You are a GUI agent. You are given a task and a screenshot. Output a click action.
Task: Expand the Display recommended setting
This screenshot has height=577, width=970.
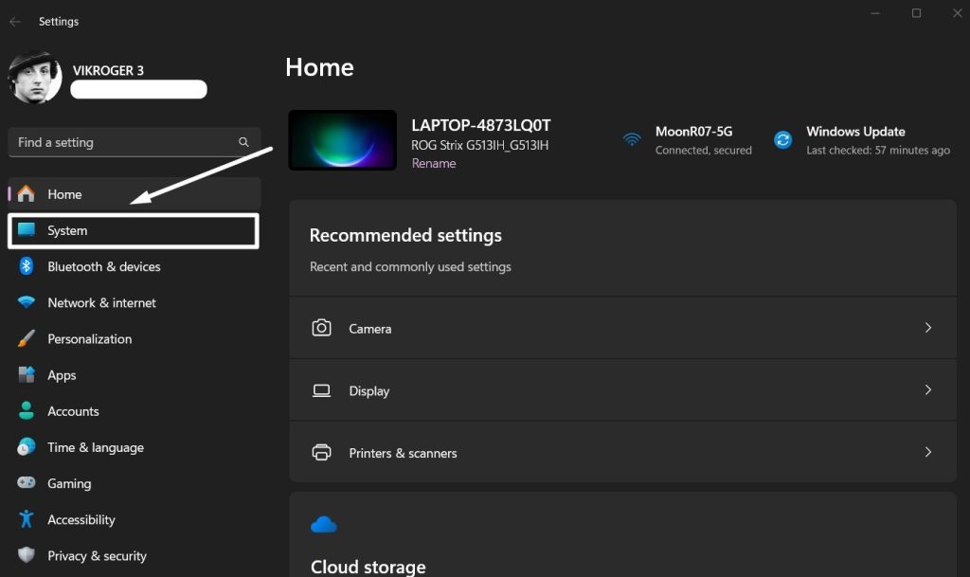[927, 389]
